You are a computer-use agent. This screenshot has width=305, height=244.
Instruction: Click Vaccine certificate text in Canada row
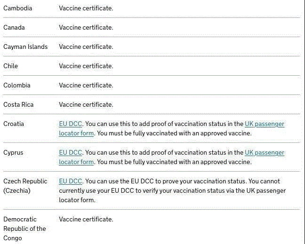click(x=86, y=28)
